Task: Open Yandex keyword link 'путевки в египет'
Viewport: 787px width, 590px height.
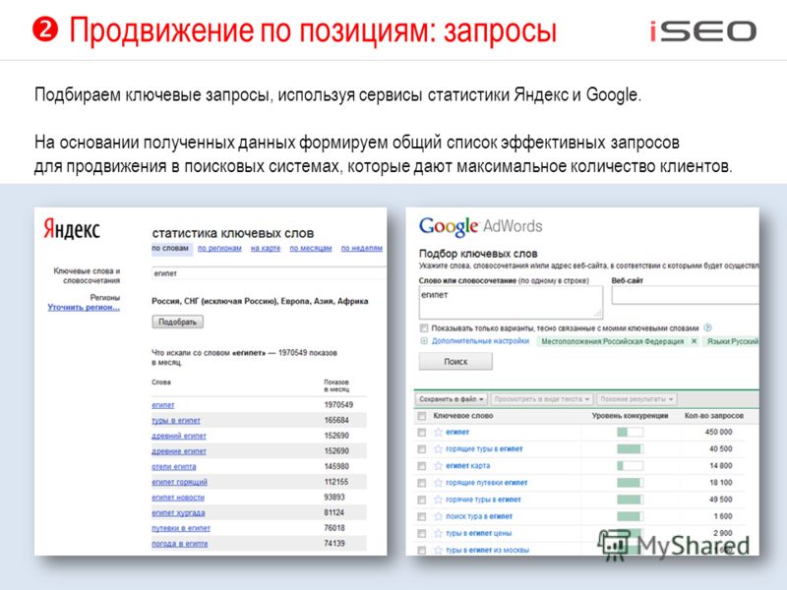Action: tap(181, 528)
